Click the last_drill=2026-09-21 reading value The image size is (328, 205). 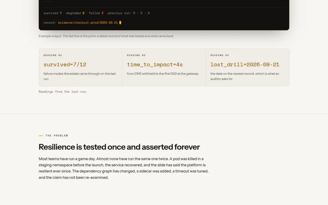coord(245,64)
